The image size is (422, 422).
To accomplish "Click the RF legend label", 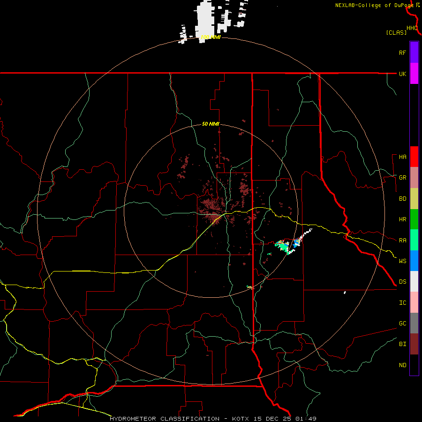I will coord(402,53).
